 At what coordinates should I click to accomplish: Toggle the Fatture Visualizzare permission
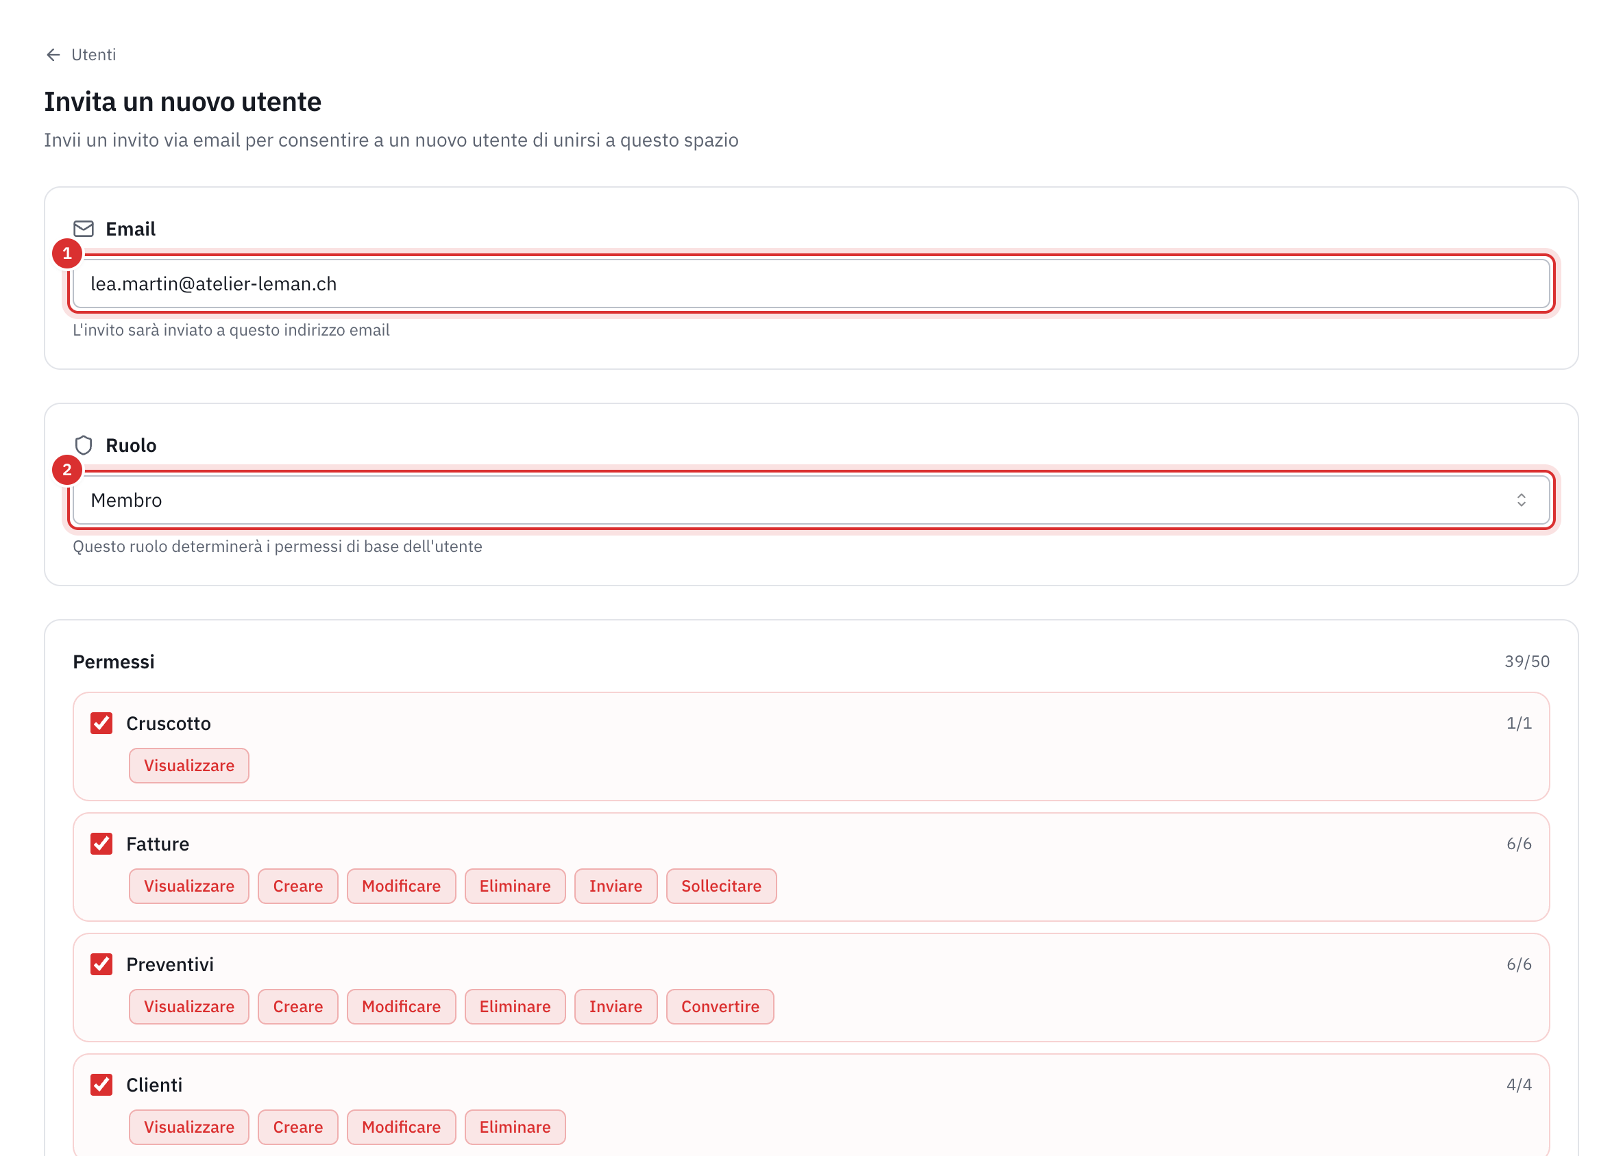click(188, 885)
